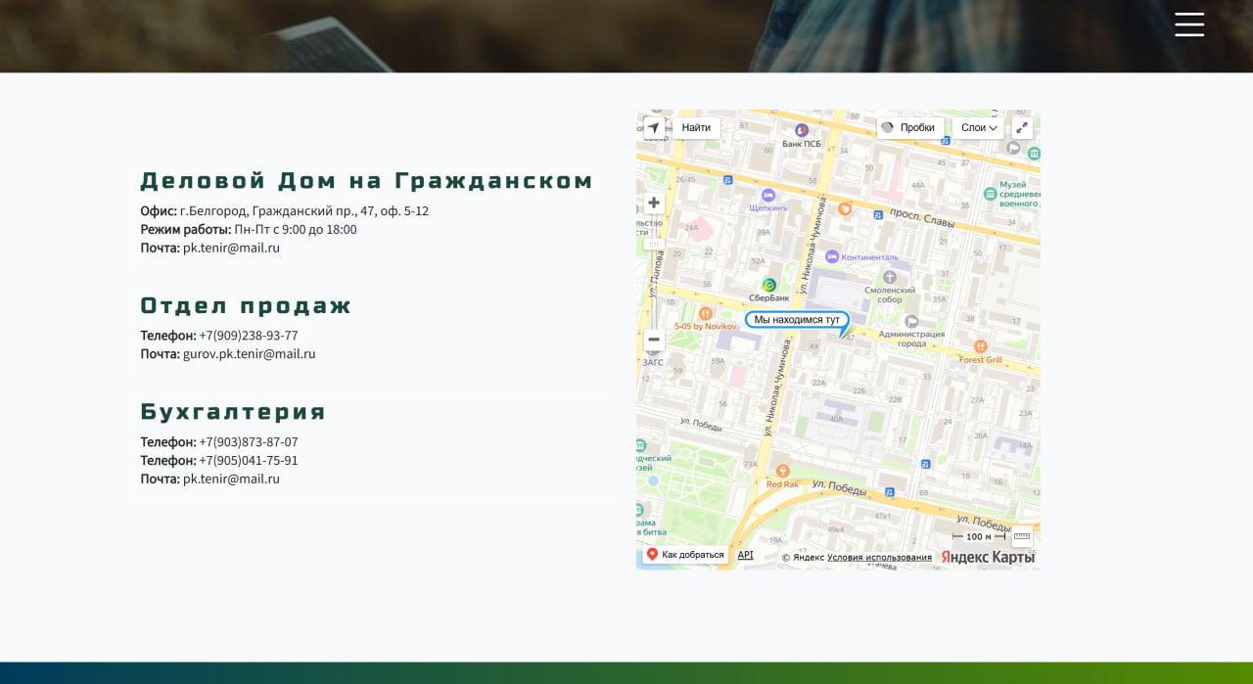The width and height of the screenshot is (1253, 684).
Task: Click the Администрация города flag icon
Action: tap(911, 321)
